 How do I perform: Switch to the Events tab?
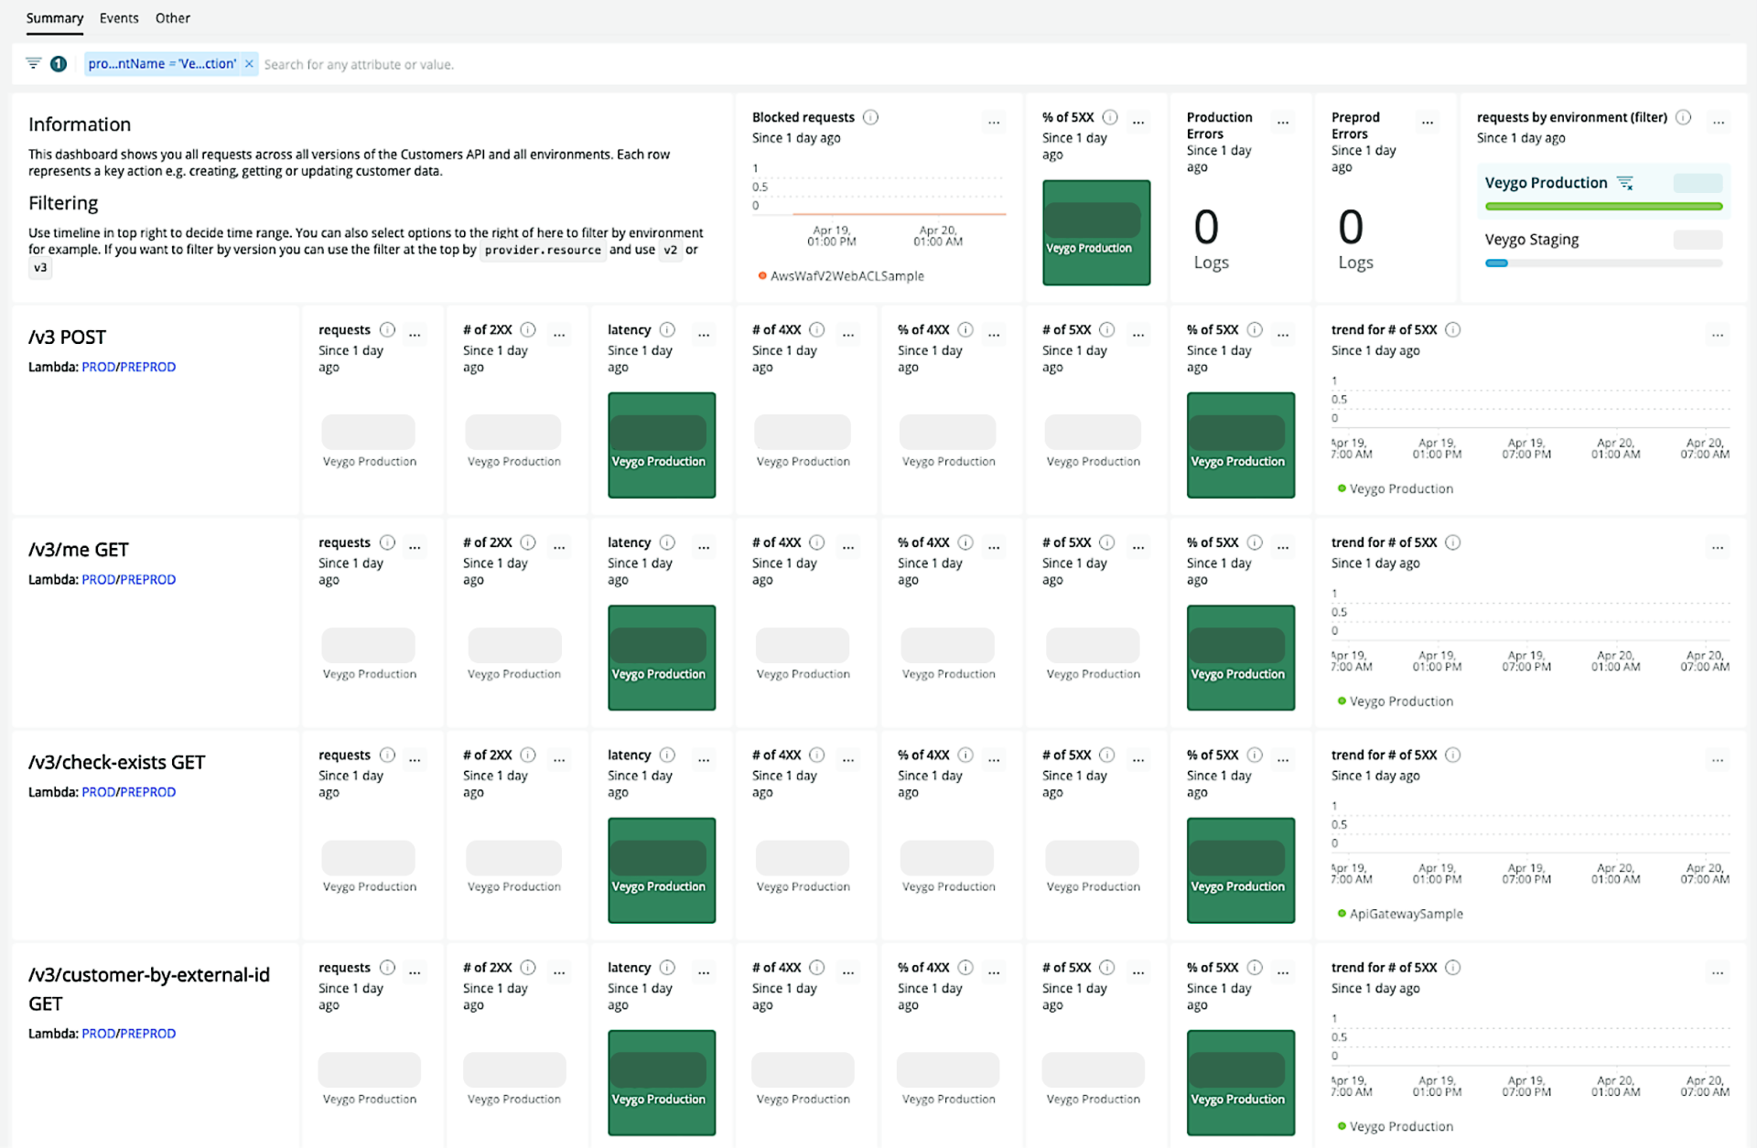(x=119, y=18)
